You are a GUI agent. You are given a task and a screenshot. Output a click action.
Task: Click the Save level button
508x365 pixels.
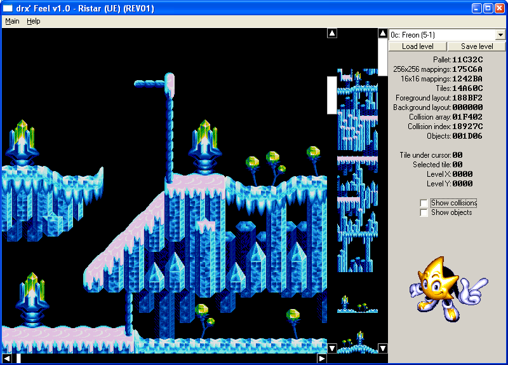tap(477, 46)
